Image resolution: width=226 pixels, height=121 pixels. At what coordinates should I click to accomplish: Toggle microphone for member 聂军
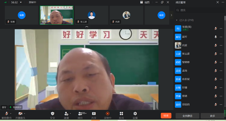pos(216,37)
